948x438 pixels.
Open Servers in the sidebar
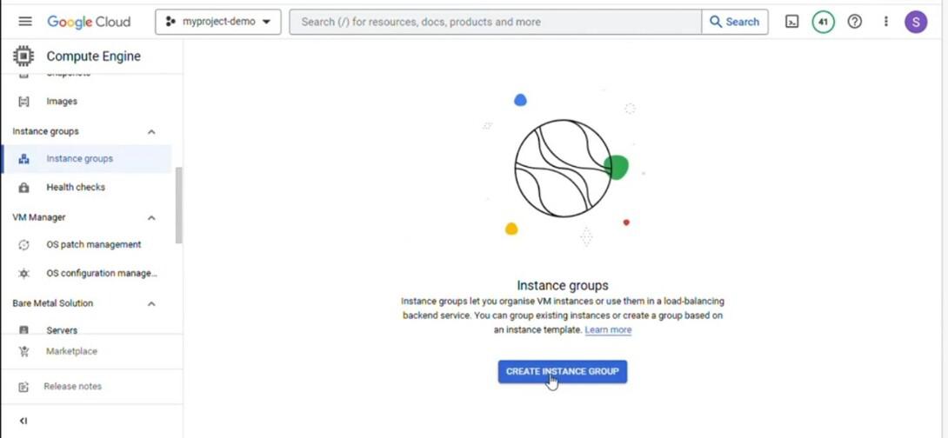point(62,330)
